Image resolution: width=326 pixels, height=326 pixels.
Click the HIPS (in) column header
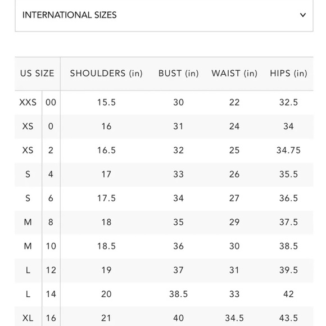tap(288, 74)
